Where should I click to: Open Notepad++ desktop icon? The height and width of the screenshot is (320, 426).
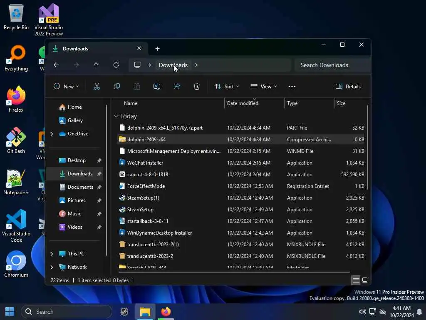(x=16, y=182)
